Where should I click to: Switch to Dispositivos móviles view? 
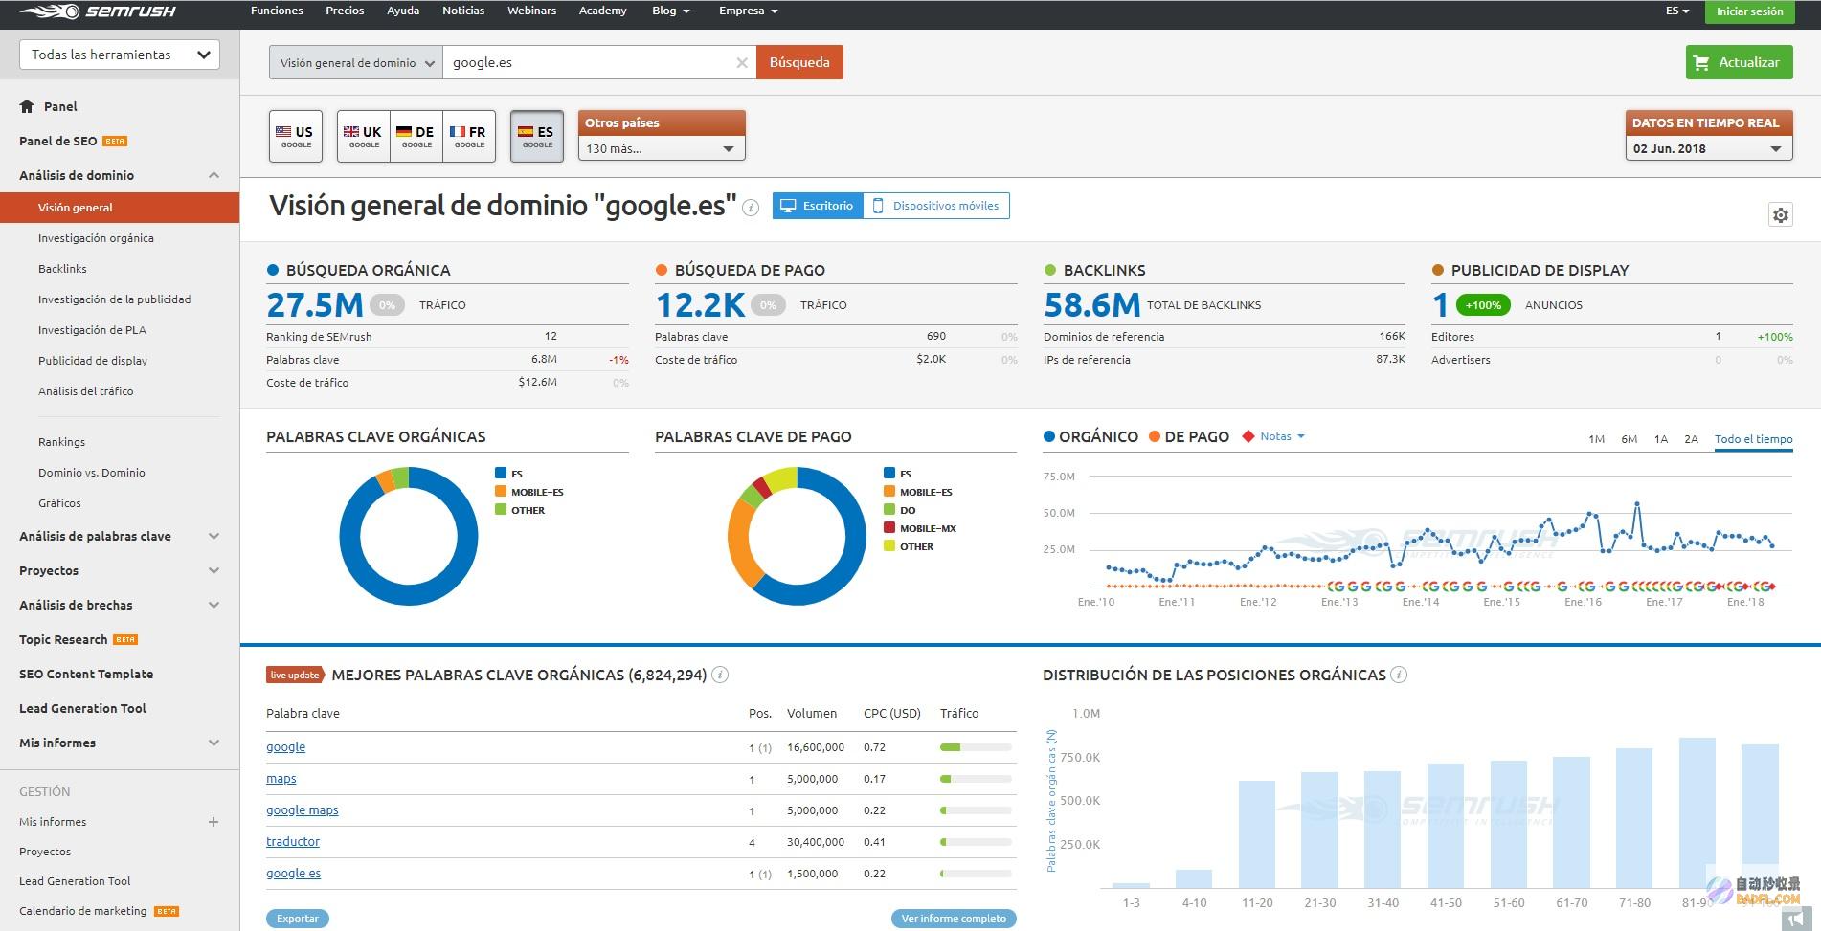[x=936, y=206]
